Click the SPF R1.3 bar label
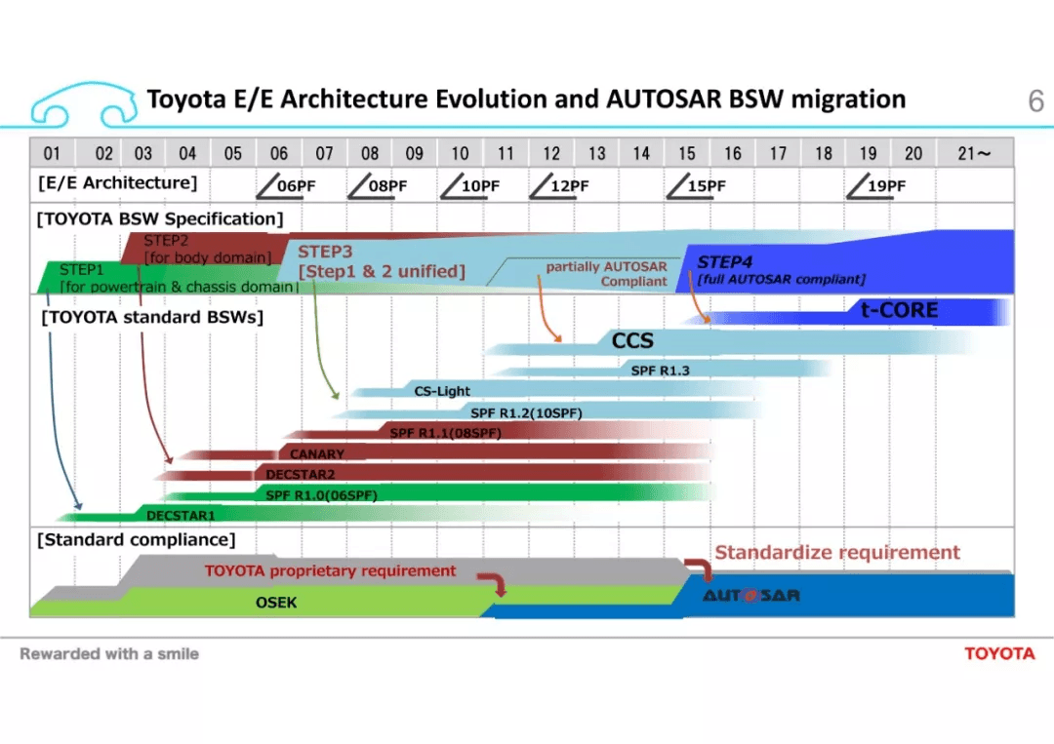 pyautogui.click(x=660, y=370)
